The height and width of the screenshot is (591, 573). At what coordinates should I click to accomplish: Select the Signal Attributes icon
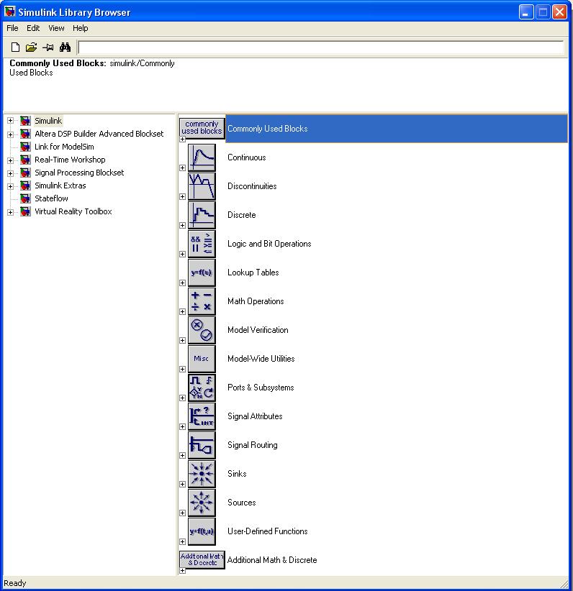pyautogui.click(x=202, y=416)
